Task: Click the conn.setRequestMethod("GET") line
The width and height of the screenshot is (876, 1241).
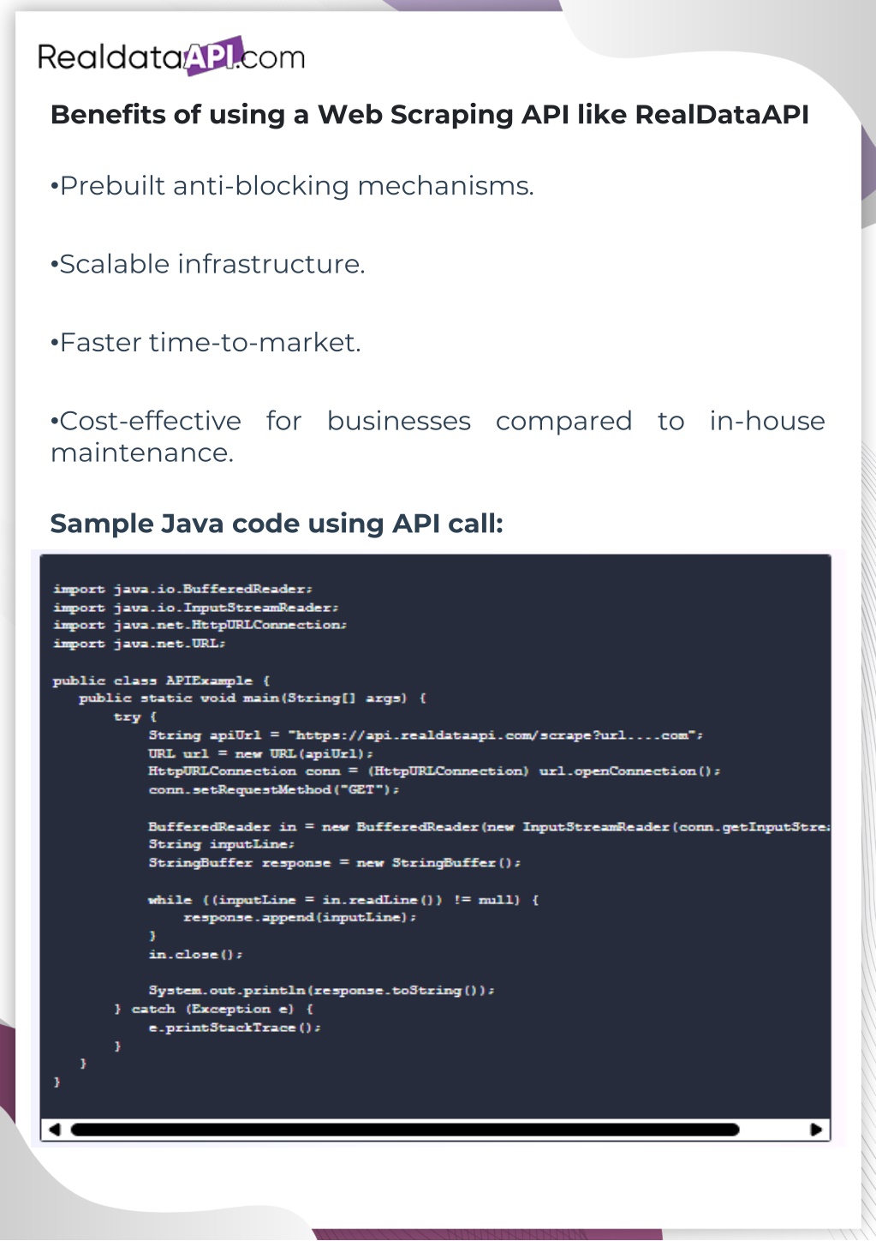Action: (x=273, y=789)
